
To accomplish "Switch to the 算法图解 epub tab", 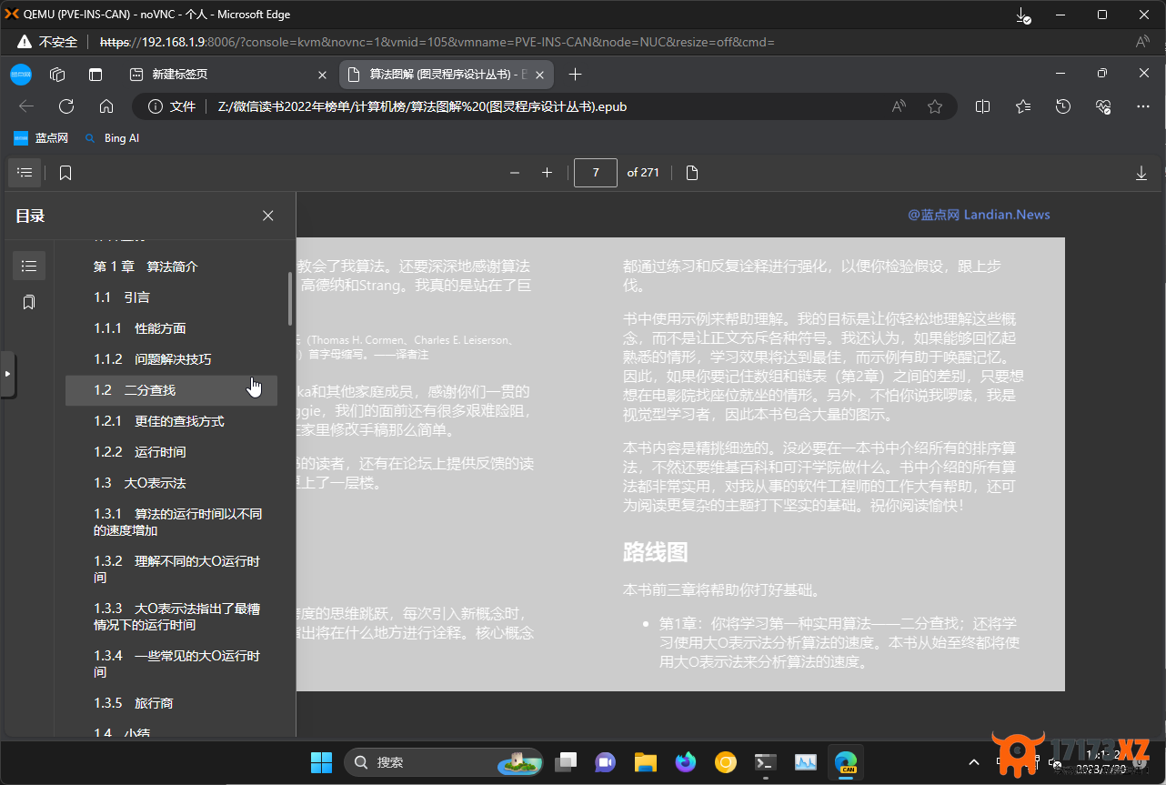I will click(x=446, y=75).
